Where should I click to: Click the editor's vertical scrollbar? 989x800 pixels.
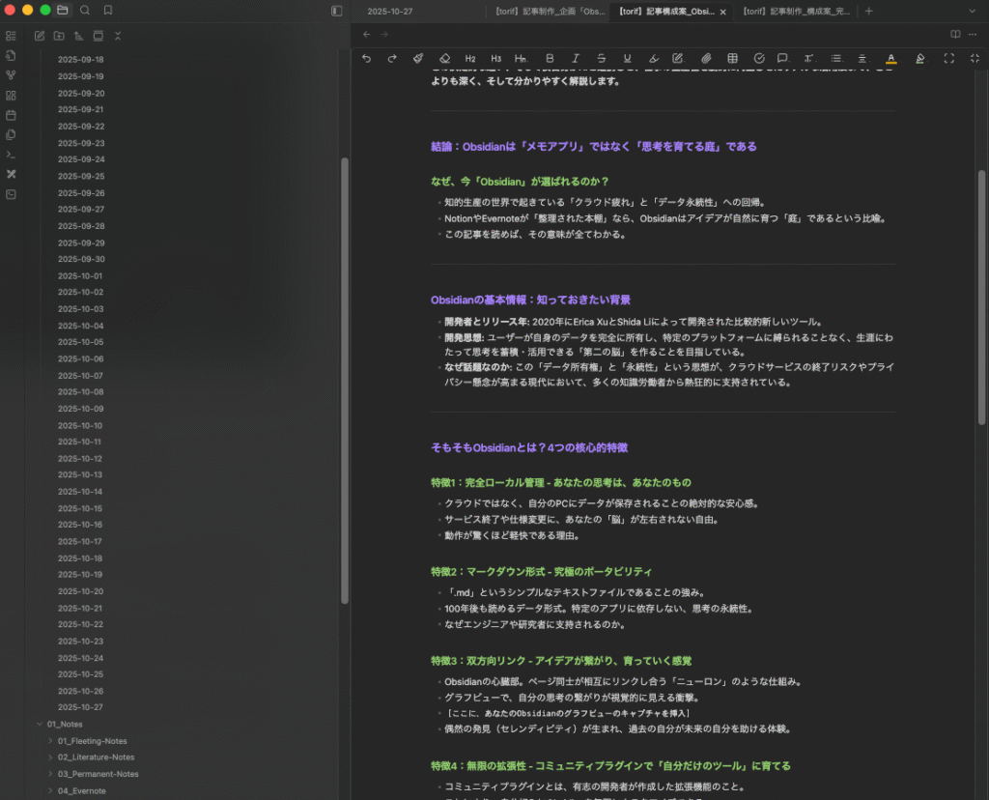point(981,290)
